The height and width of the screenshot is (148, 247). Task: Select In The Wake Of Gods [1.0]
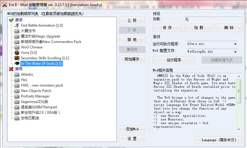tap(42, 64)
